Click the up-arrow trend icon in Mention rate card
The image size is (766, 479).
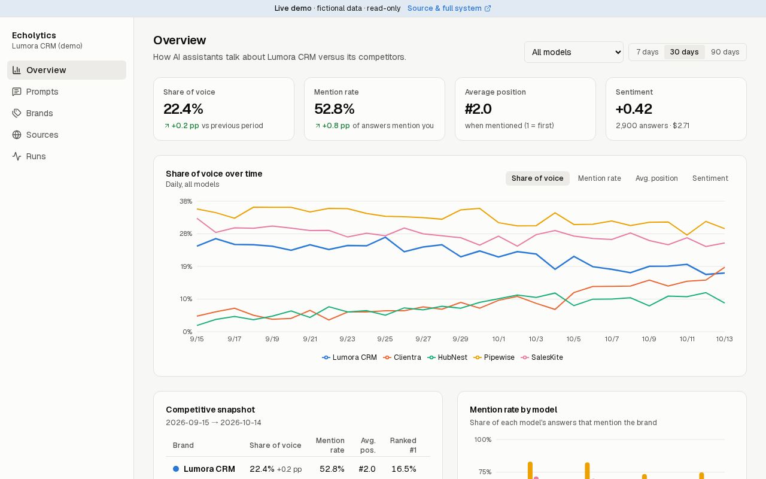pyautogui.click(x=317, y=126)
